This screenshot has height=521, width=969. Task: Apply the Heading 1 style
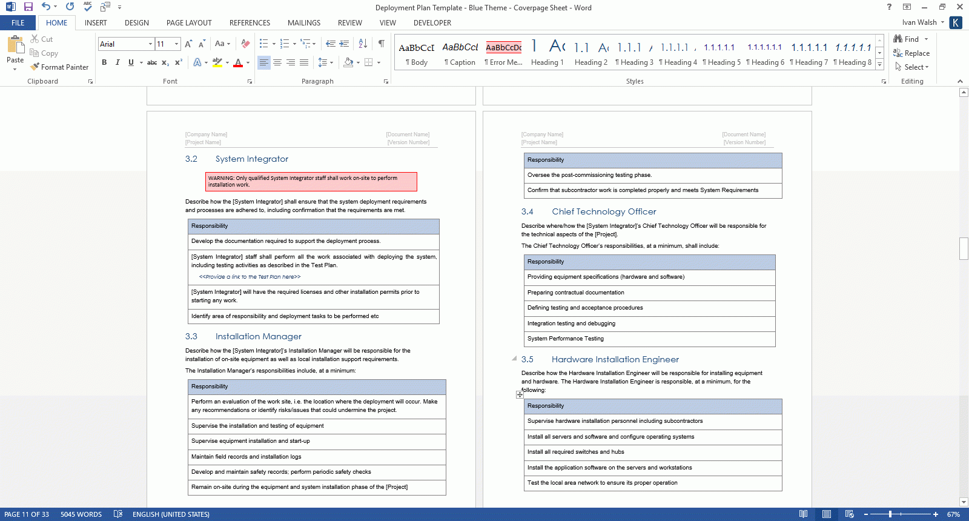coord(547,53)
